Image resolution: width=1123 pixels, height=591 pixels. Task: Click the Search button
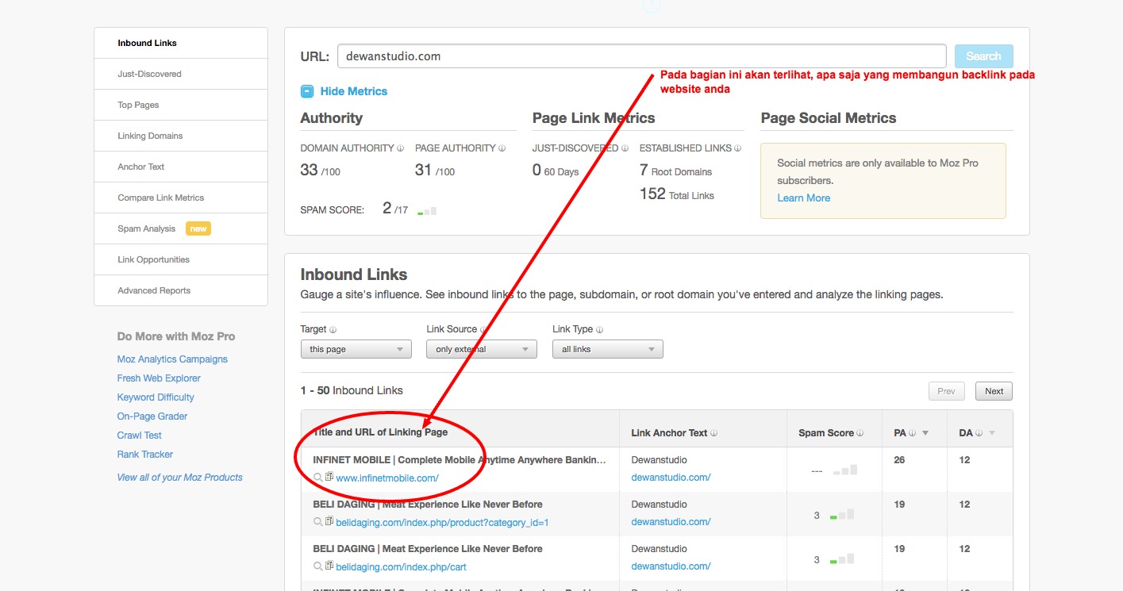click(x=983, y=56)
